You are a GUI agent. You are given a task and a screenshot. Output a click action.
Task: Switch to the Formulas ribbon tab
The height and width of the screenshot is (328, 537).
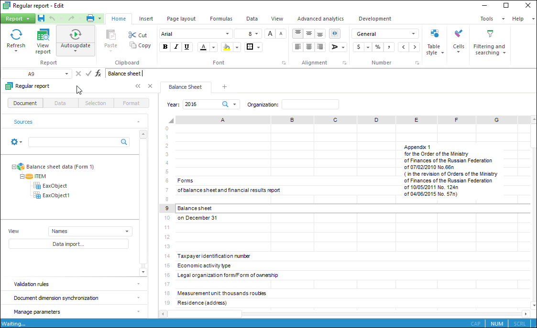click(221, 19)
